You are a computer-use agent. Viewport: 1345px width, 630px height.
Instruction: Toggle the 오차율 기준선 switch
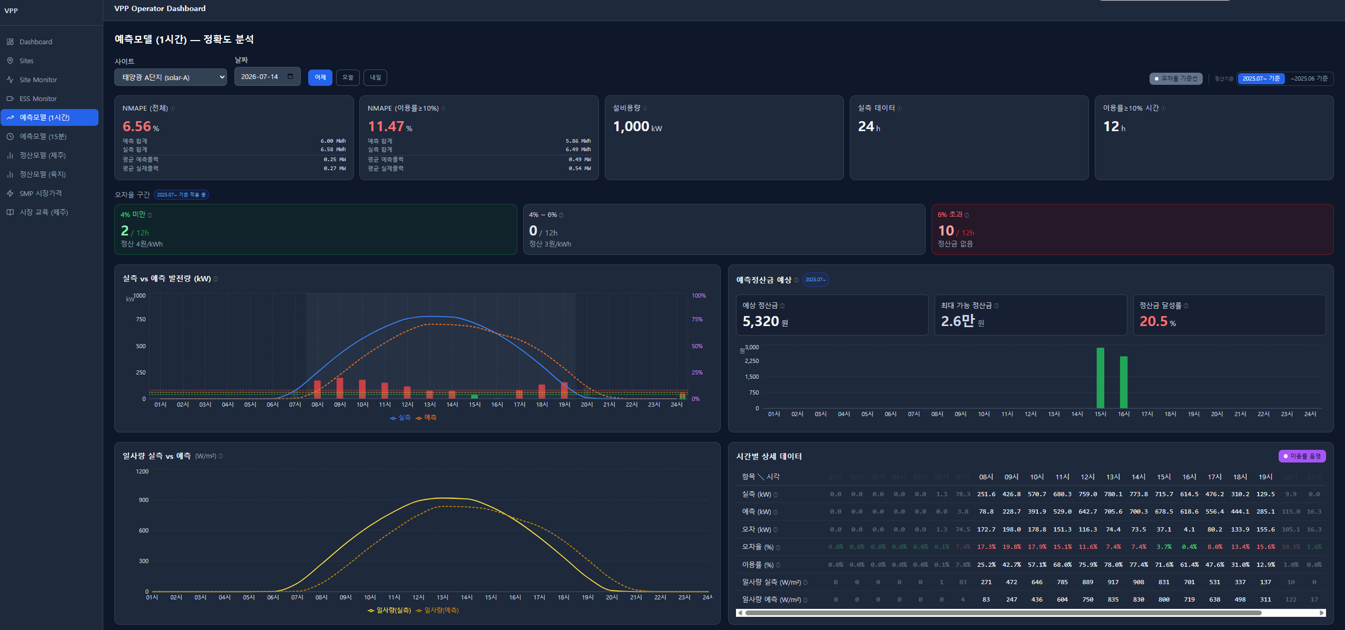pyautogui.click(x=1176, y=78)
